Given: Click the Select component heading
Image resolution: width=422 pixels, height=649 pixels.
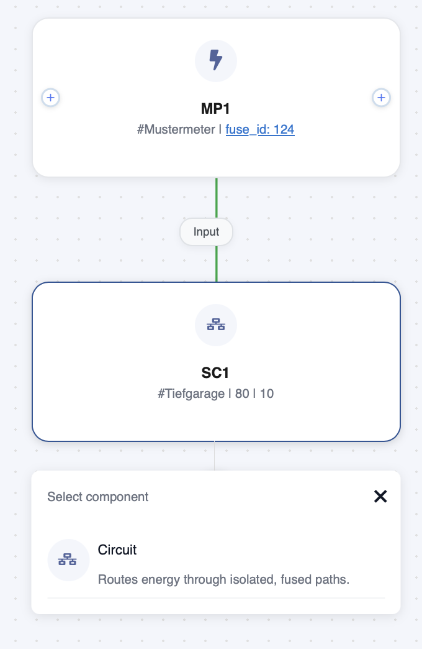Looking at the screenshot, I should point(97,497).
